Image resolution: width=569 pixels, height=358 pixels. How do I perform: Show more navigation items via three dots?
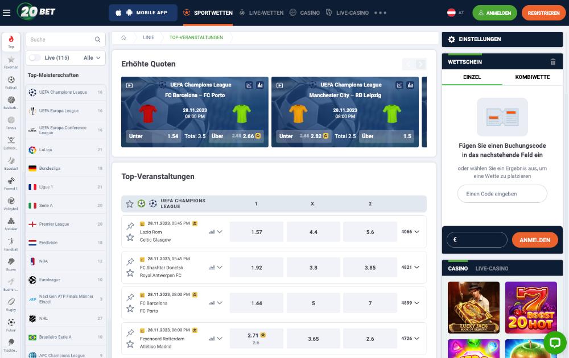pos(380,13)
